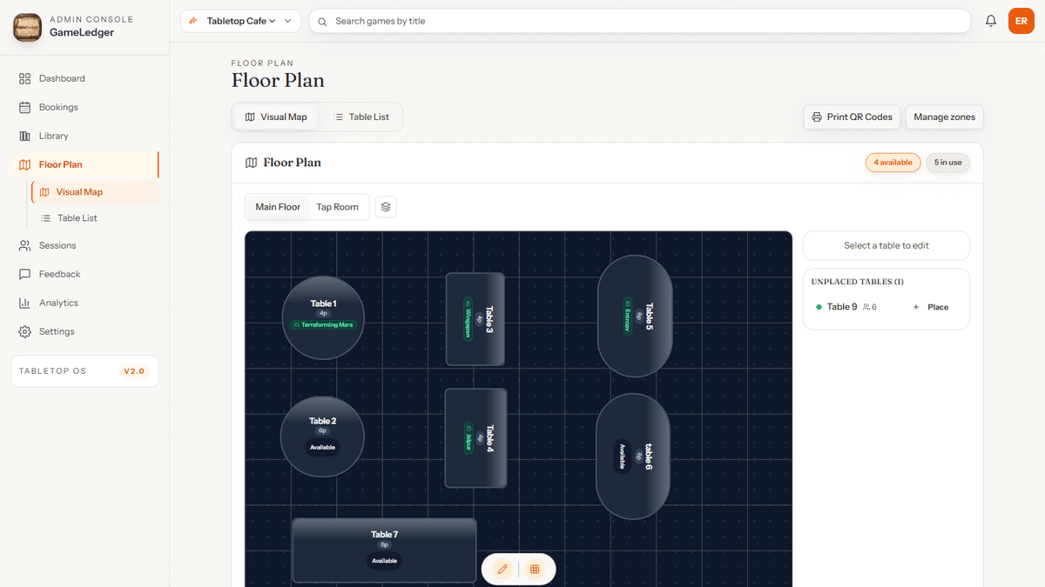This screenshot has height=587, width=1045.
Task: Click the Select a table to edit box
Action: tap(887, 245)
